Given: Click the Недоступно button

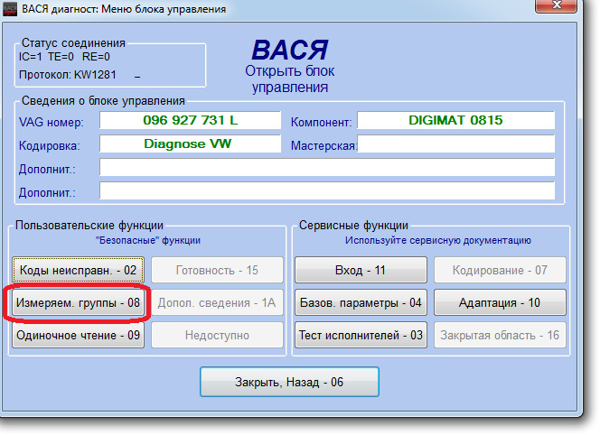Looking at the screenshot, I should (x=217, y=335).
